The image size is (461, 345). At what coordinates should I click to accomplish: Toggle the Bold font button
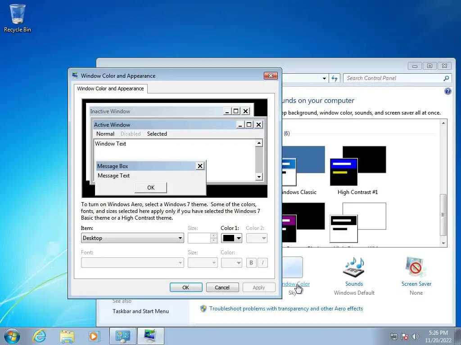(251, 263)
